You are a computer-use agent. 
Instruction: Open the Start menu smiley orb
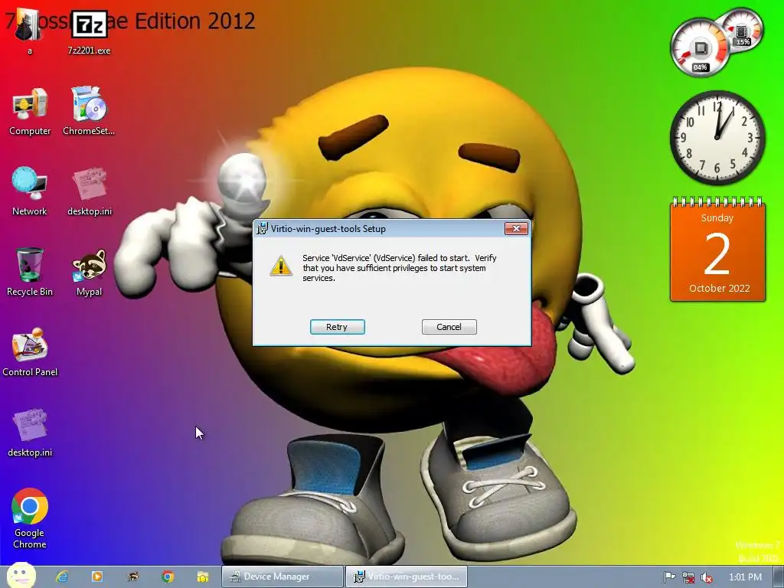pos(21,576)
